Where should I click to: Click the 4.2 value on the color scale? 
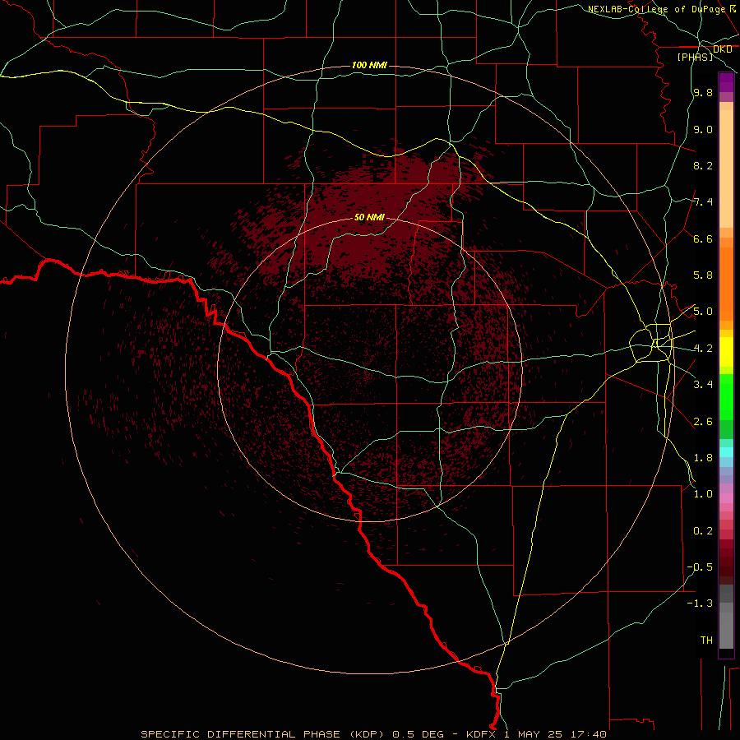[703, 349]
